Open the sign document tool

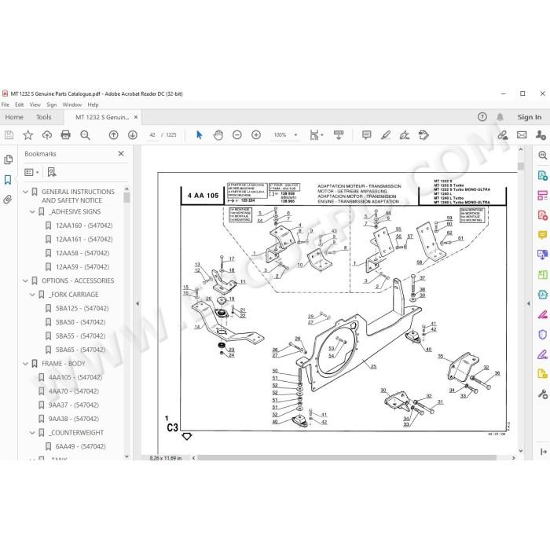tap(405, 135)
